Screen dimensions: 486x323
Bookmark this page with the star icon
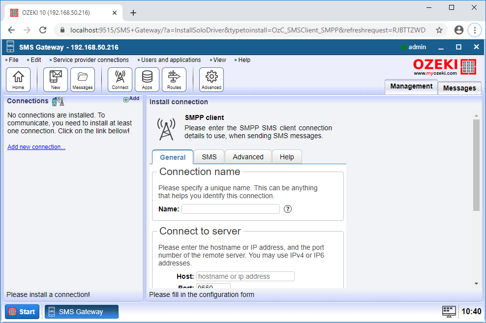point(439,30)
